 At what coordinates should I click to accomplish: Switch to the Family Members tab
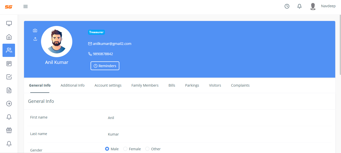[x=145, y=85]
